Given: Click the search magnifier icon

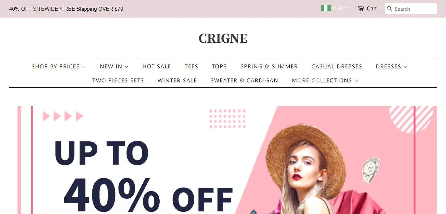Looking at the screenshot, I should pos(390,8).
